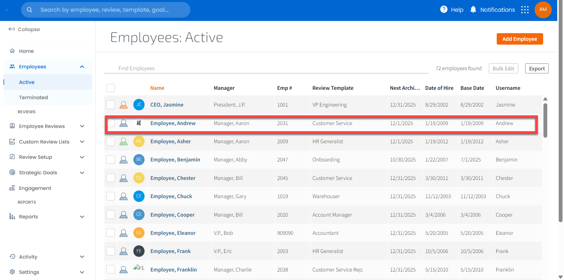Image resolution: width=564 pixels, height=280 pixels.
Task: Expand the Employee Reviews section
Action: [82, 126]
